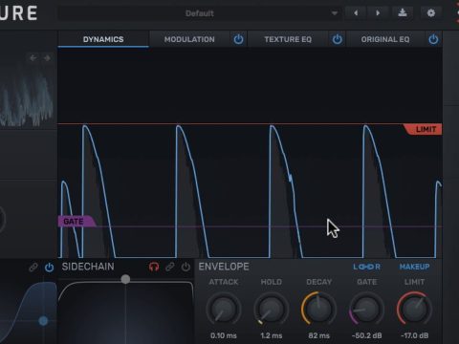Click the ENVELOPE section label
The height and width of the screenshot is (344, 459).
tap(224, 267)
